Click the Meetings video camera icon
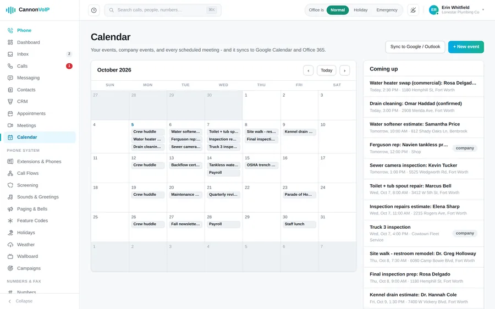495x309 pixels. coord(10,125)
